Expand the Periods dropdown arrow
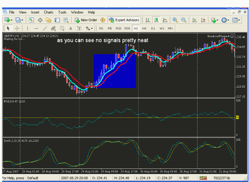 [x=228, y=20]
